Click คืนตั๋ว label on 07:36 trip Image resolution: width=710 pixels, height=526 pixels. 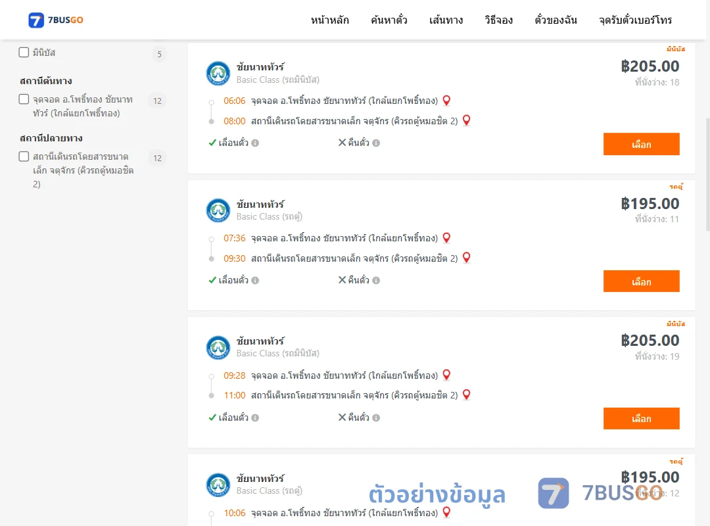[358, 280]
